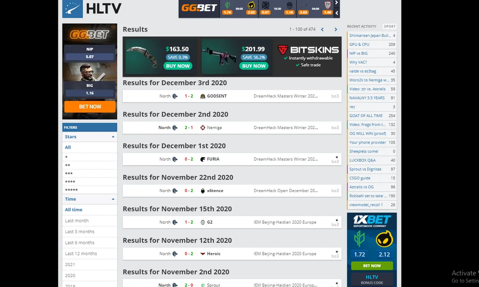Click M4 rifle skin image
Viewport: 479px width, 287px height.
tap(219, 56)
